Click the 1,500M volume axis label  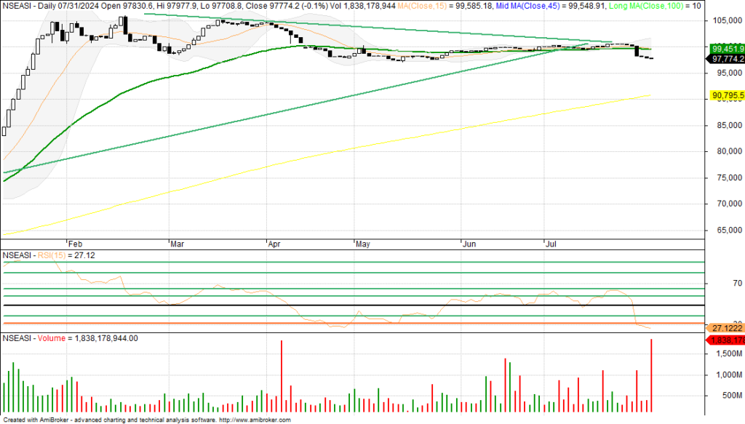[x=727, y=354]
